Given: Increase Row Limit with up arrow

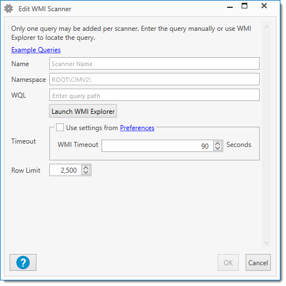Looking at the screenshot, I should coord(86,168).
